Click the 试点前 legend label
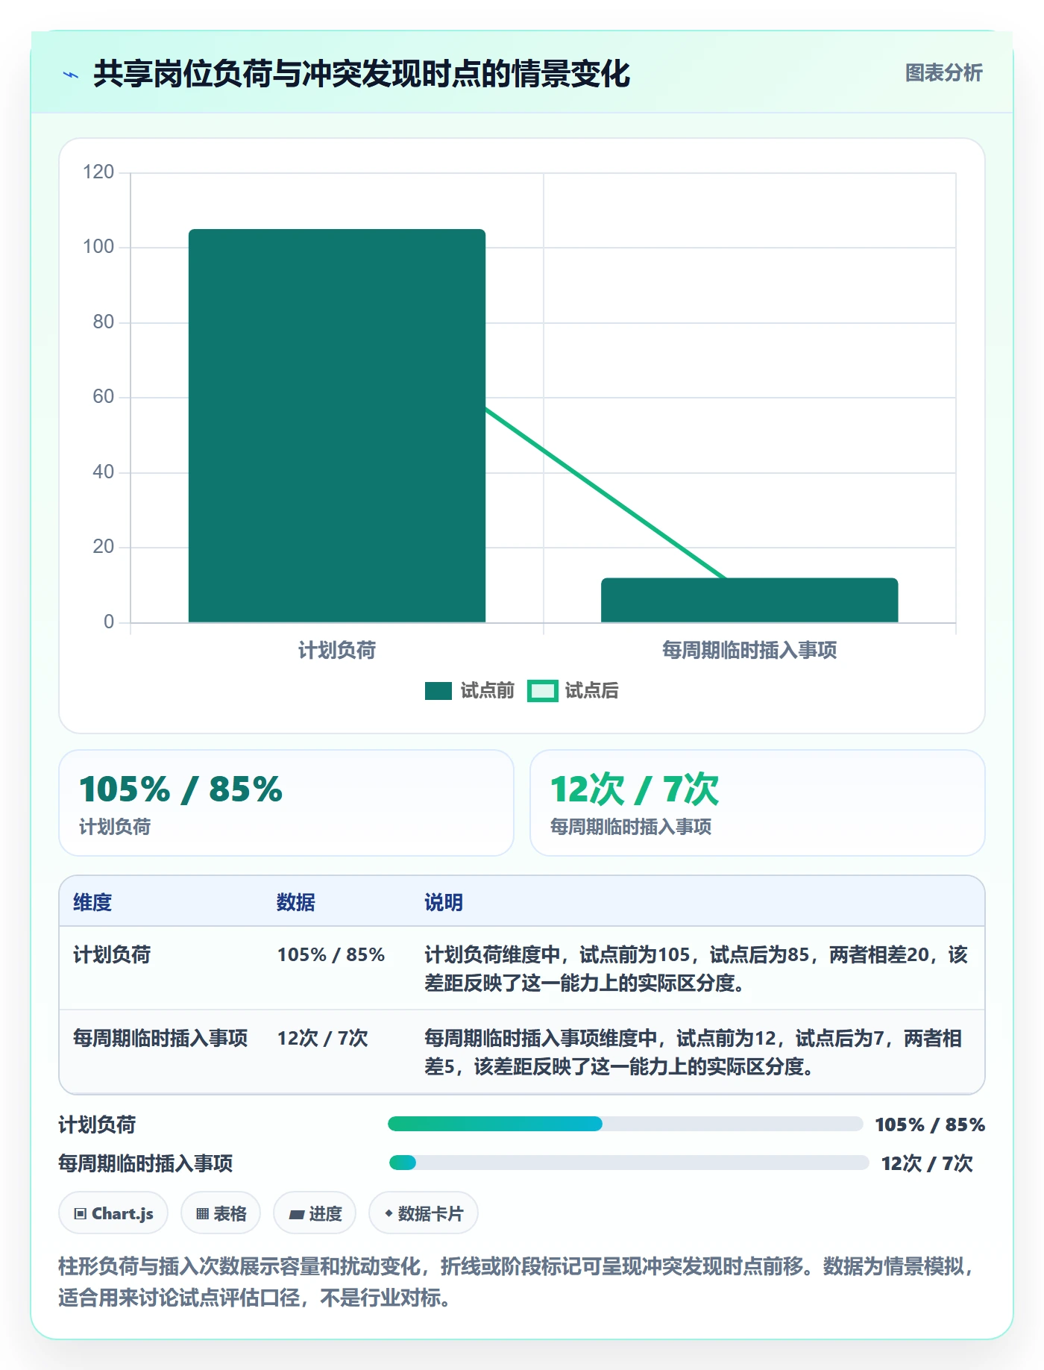1044x1370 pixels. pos(487,691)
